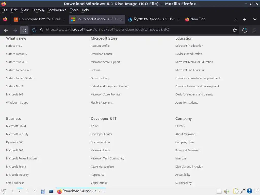Open Privacy at Microsoft link
260x195 pixels.
[x=188, y=150]
